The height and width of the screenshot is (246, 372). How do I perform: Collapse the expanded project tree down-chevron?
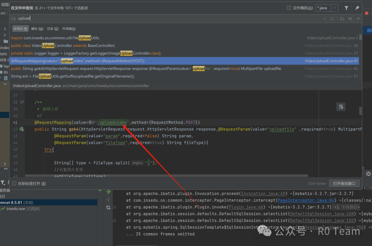point(5,84)
